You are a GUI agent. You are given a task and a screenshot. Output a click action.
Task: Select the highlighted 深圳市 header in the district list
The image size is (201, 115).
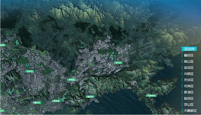(x=189, y=49)
